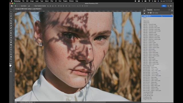
Task: Select the Rectangular Marquee tool
Action: click(11, 14)
